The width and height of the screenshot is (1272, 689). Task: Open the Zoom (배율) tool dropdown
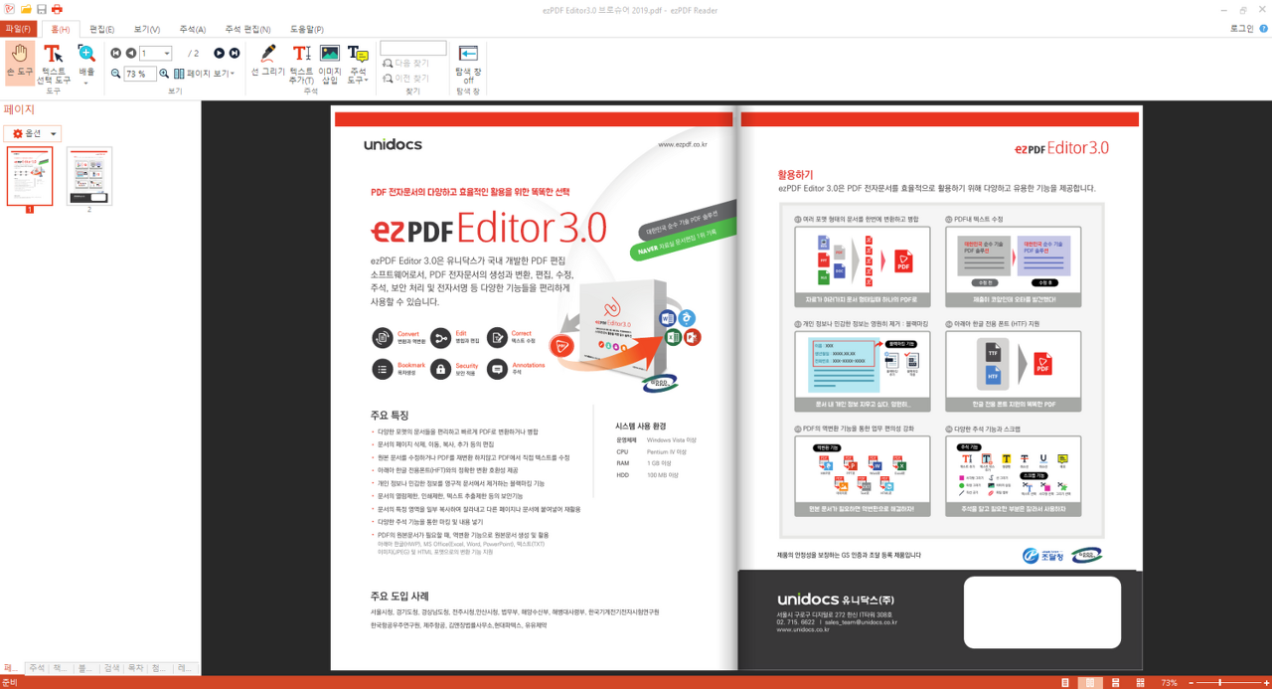86,63
